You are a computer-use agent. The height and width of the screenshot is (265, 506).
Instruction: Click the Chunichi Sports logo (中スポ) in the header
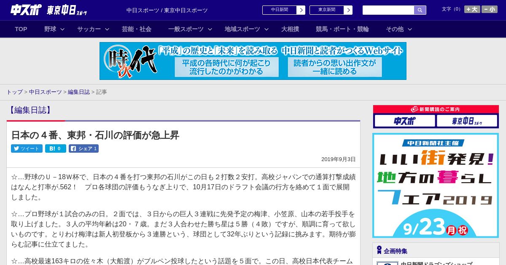26,10
